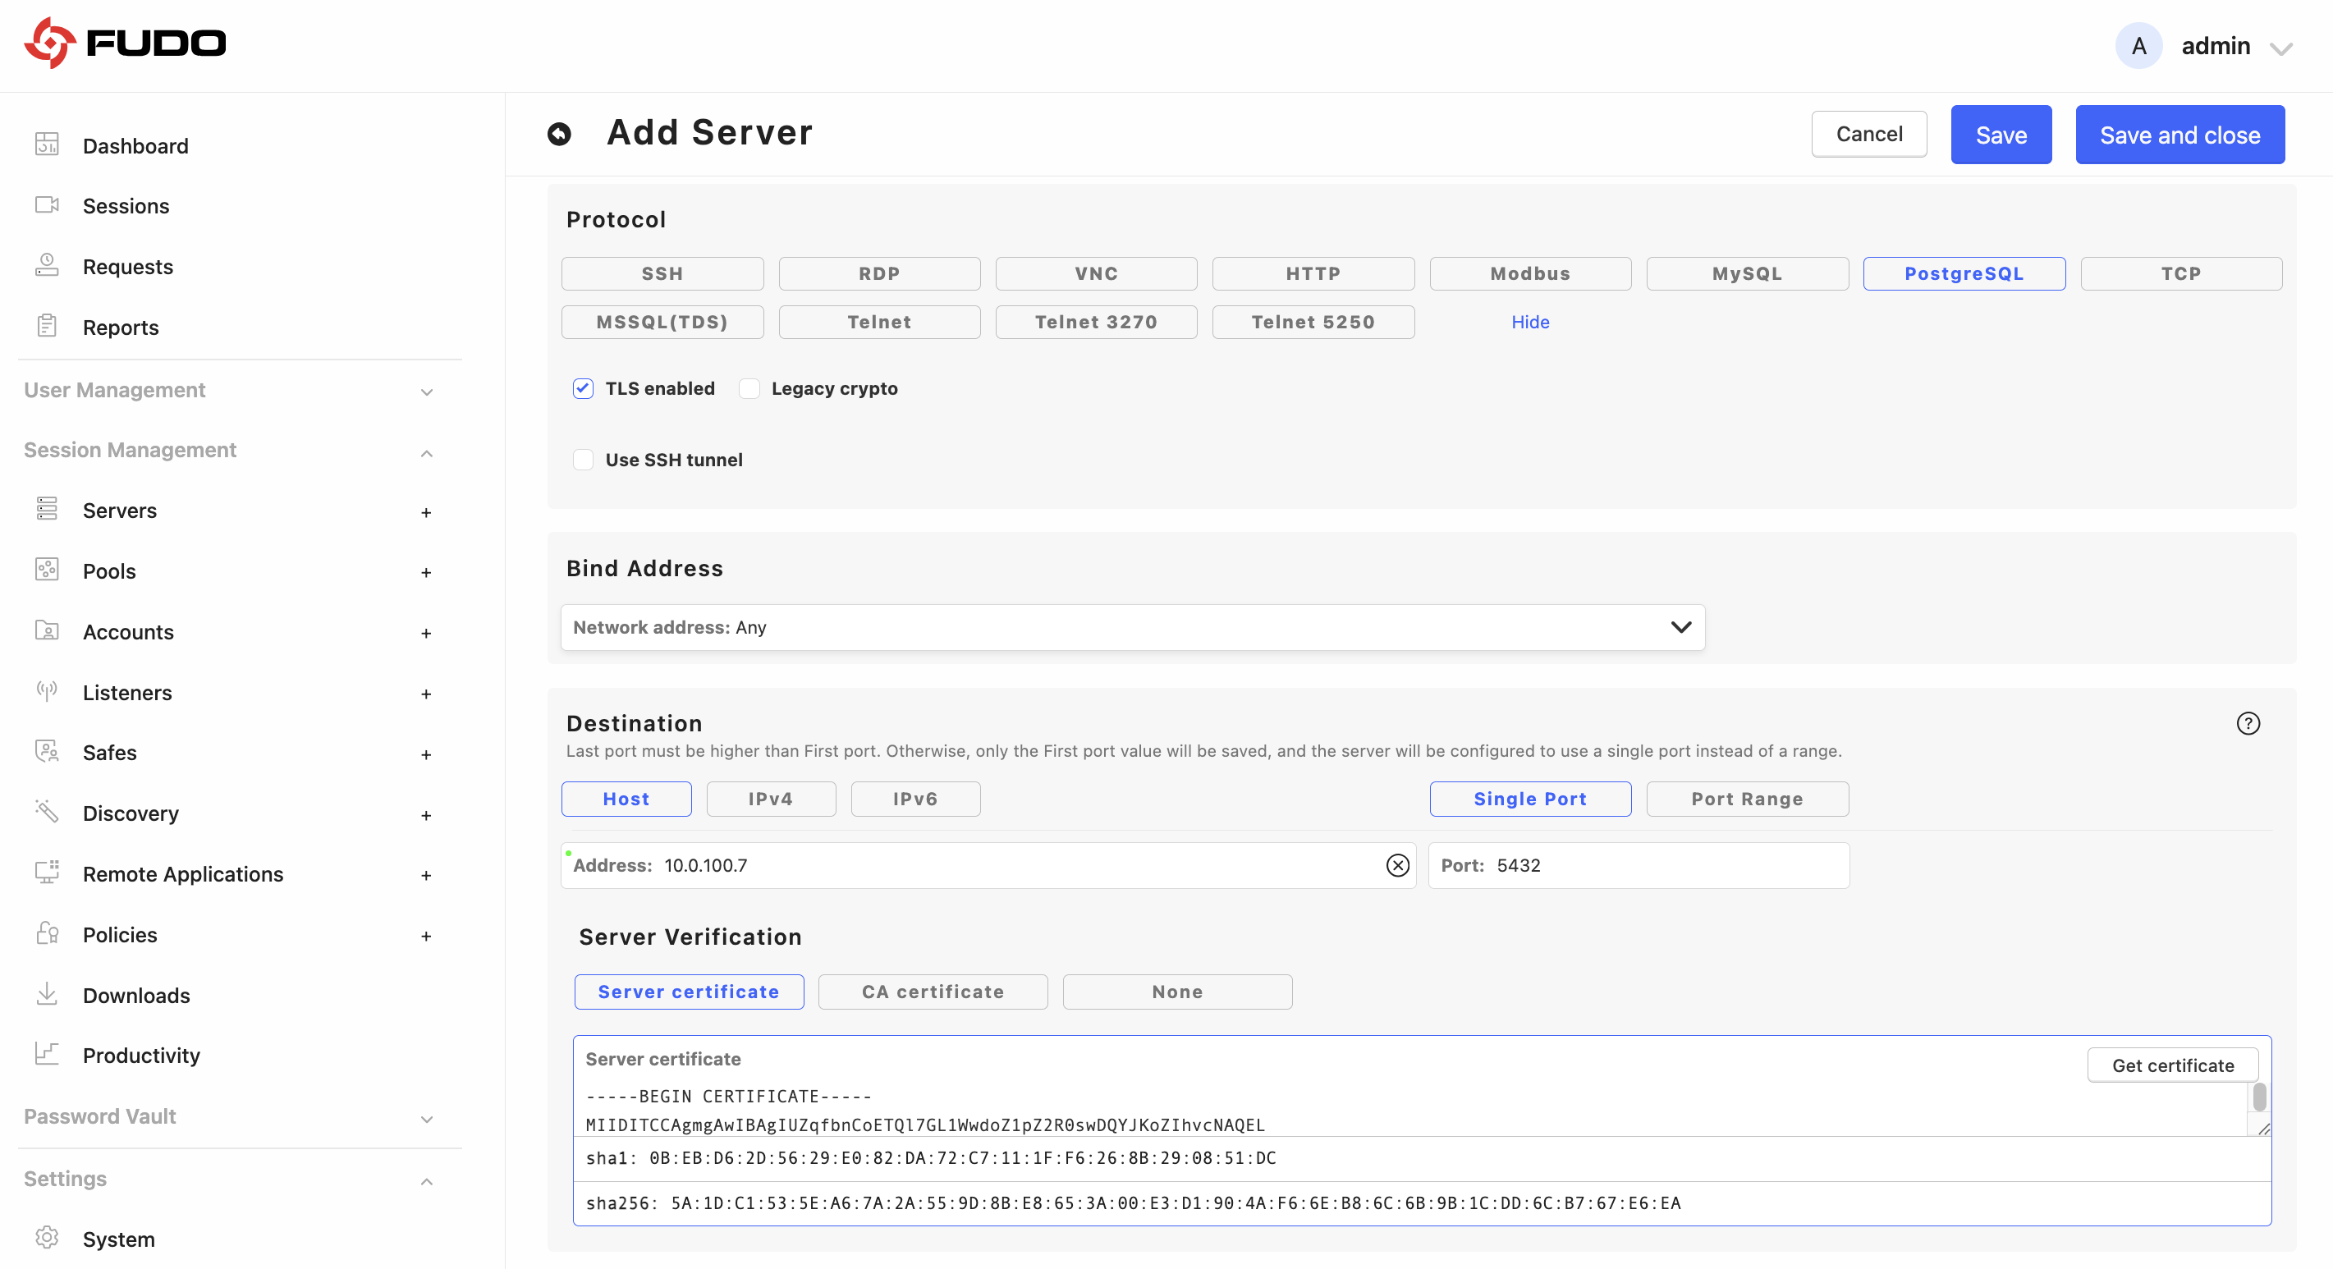Collapse the Session Management section

click(427, 453)
